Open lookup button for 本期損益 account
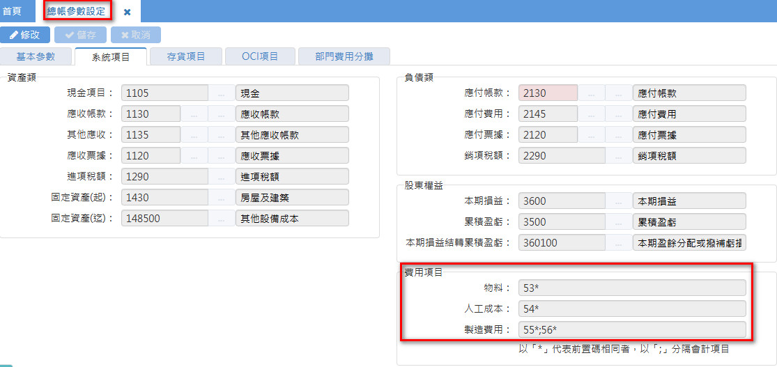This screenshot has height=367, width=777. point(619,201)
